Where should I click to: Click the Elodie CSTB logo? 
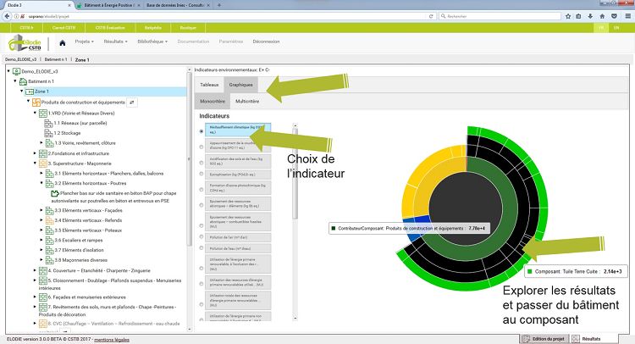(x=25, y=43)
